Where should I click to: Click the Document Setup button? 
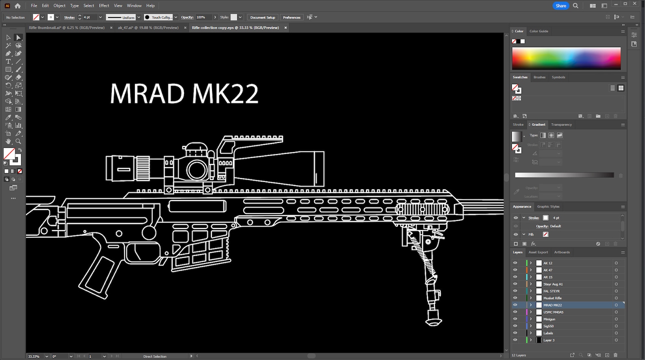point(263,17)
